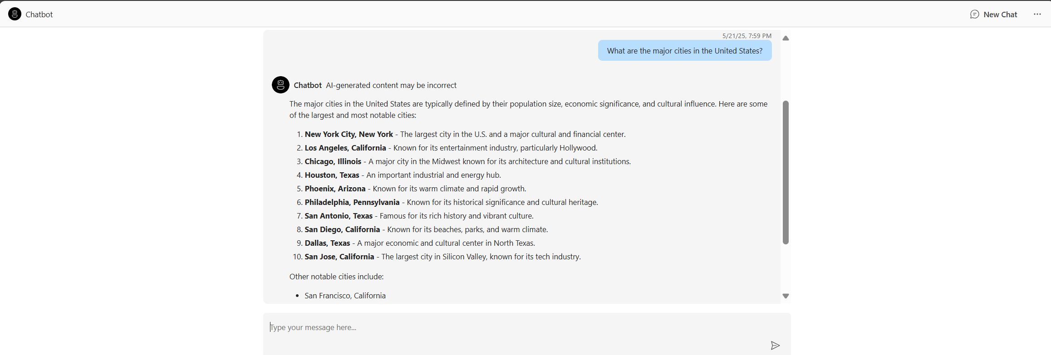1051x355 pixels.
Task: Click 'Los Angeles, California' list item
Action: pyautogui.click(x=451, y=148)
